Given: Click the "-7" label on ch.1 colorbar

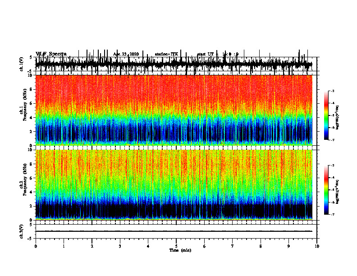Looking at the screenshot, I should click(x=332, y=140).
